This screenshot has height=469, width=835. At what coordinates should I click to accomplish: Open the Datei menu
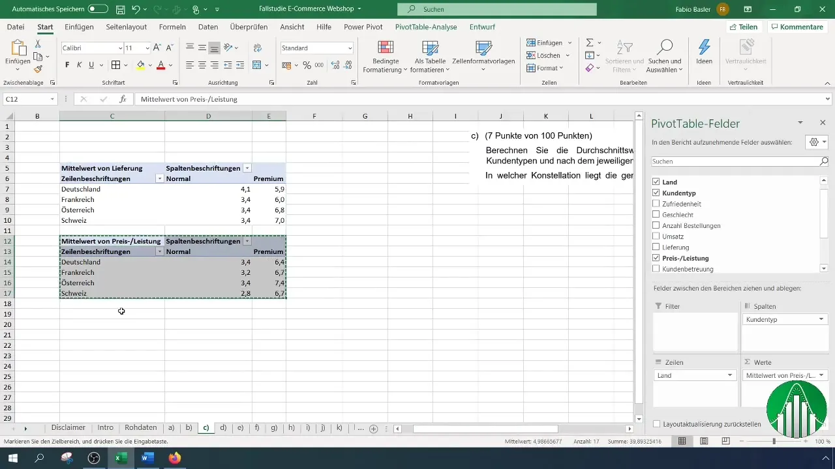16,27
